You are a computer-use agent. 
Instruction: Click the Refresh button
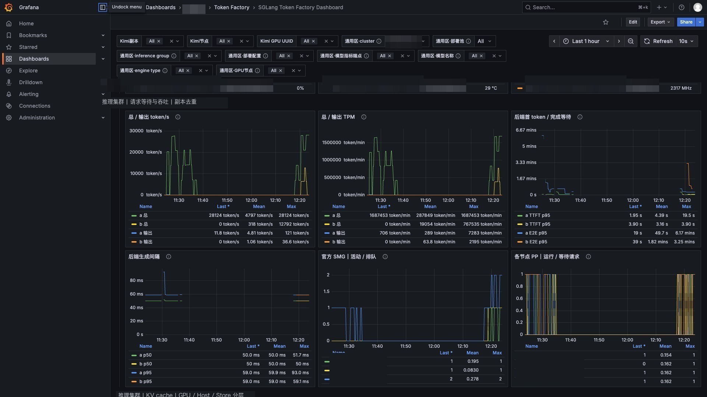(x=658, y=41)
